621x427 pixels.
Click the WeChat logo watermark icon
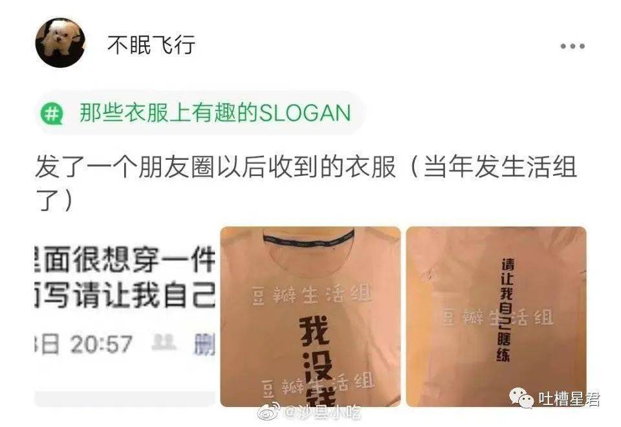pyautogui.click(x=521, y=398)
